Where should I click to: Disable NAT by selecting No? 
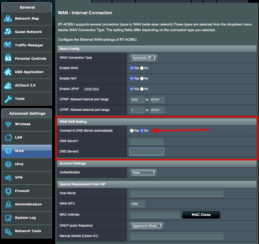[x=142, y=79]
